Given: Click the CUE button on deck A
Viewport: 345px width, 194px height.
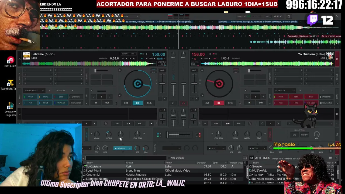Looking at the screenshot, I should pos(126,103).
